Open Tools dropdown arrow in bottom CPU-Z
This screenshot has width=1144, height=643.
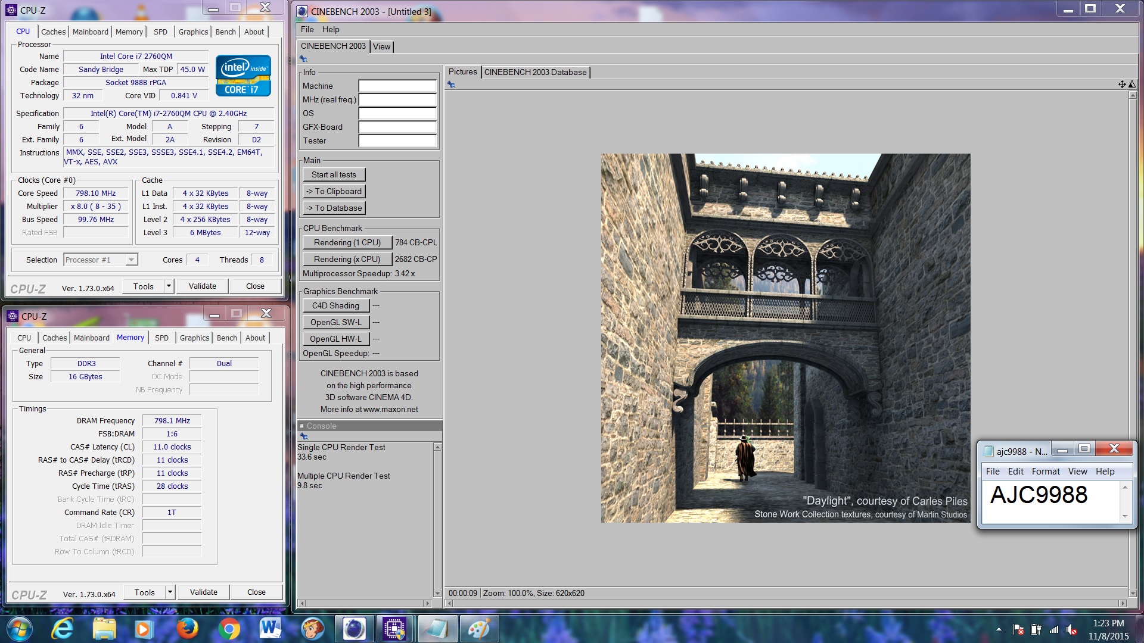point(170,592)
